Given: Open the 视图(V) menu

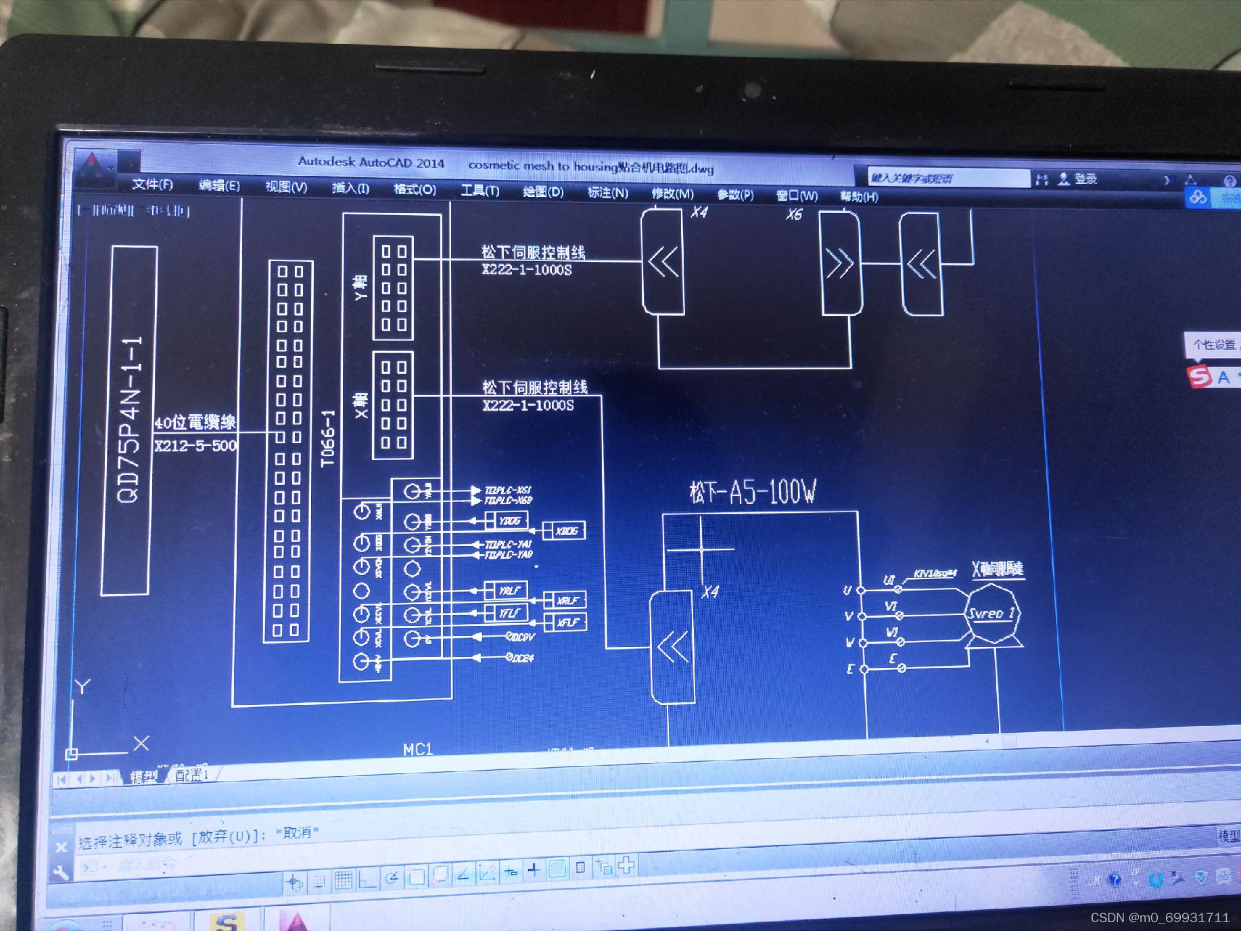Looking at the screenshot, I should click(x=286, y=187).
